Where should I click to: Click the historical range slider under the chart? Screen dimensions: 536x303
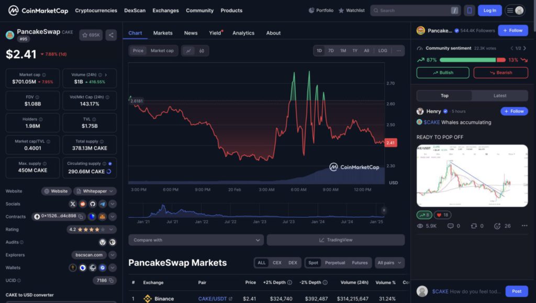(x=256, y=211)
